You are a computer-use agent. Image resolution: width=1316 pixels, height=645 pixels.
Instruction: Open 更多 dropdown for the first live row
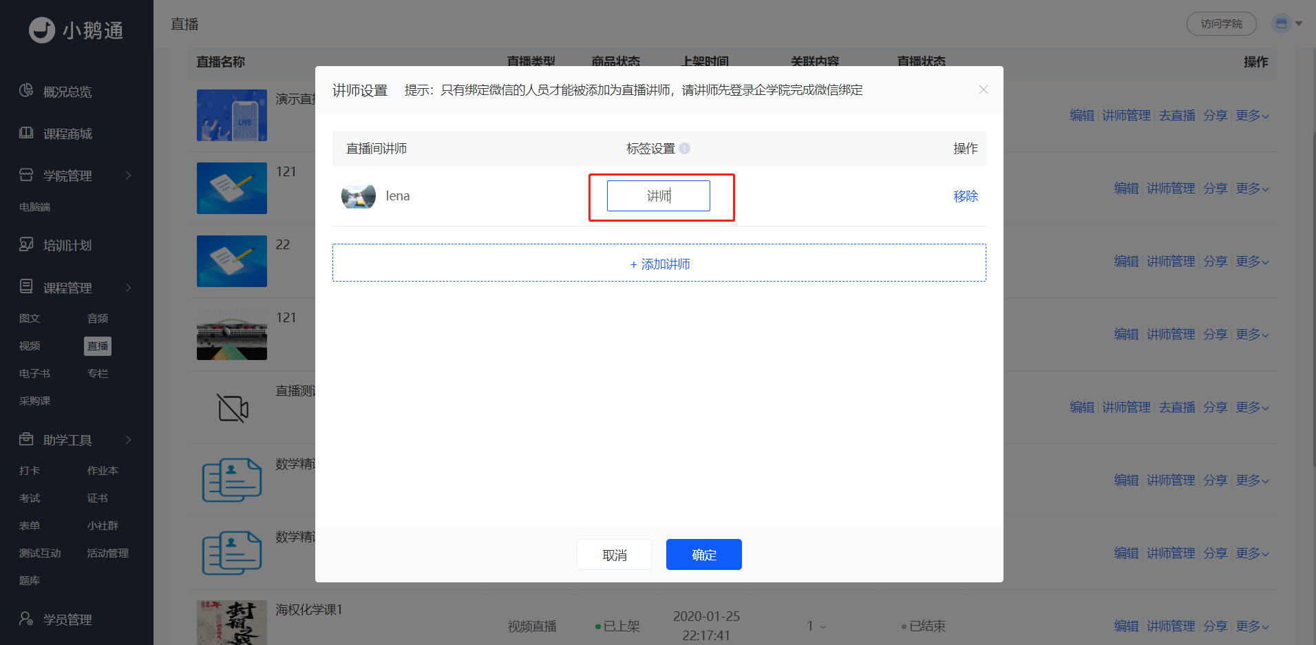(1253, 116)
